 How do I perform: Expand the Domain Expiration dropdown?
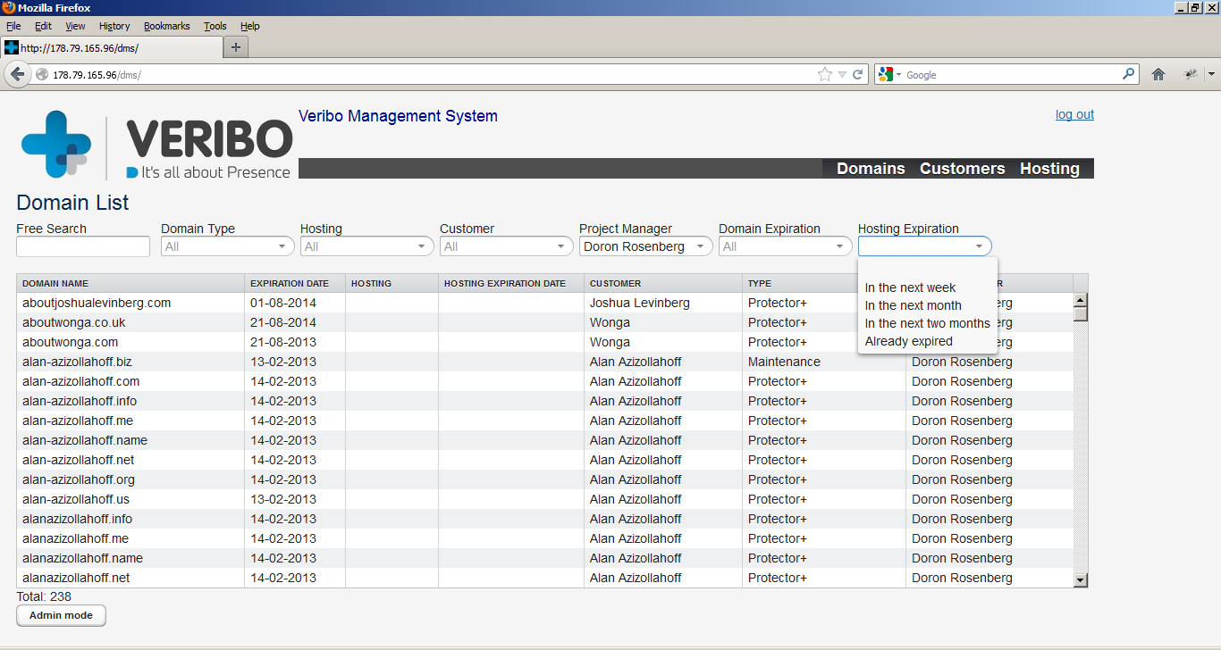785,246
